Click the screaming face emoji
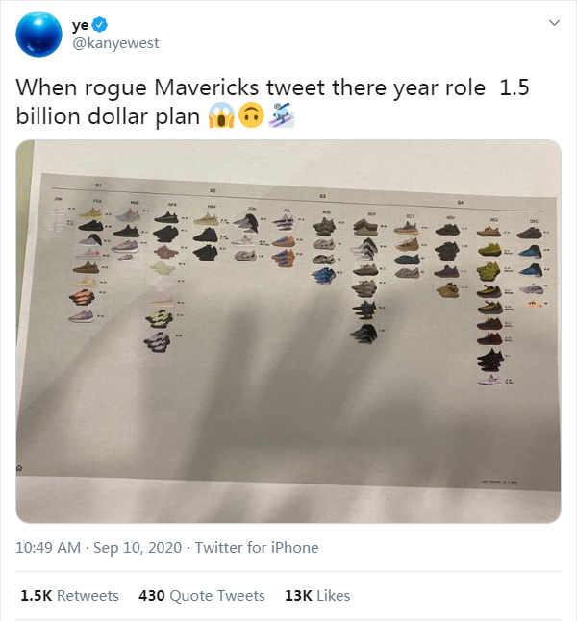577x621 pixels. 220,117
